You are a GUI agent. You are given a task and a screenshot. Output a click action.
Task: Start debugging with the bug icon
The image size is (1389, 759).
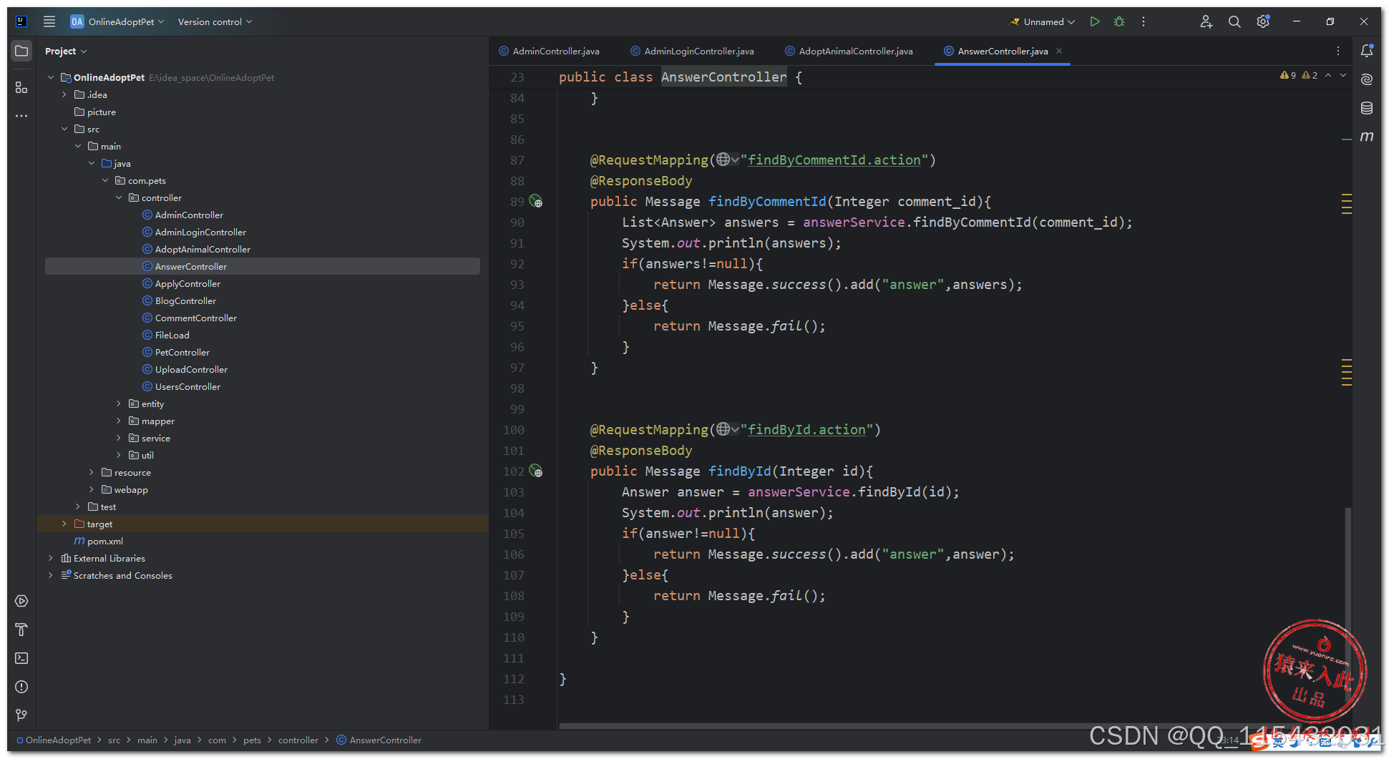[1119, 21]
